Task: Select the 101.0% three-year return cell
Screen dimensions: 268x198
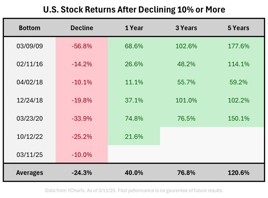Action: 186,100
